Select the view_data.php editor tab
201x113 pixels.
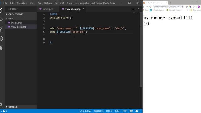(73, 9)
